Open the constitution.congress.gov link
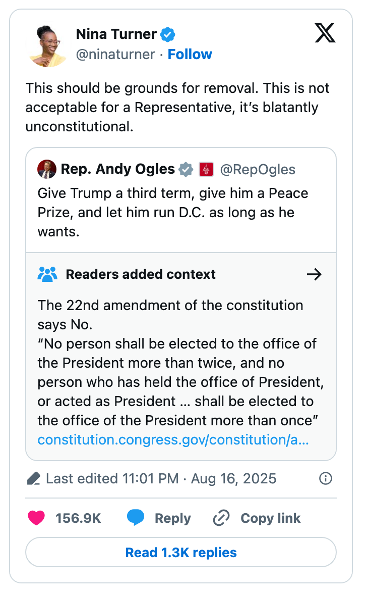 point(173,439)
